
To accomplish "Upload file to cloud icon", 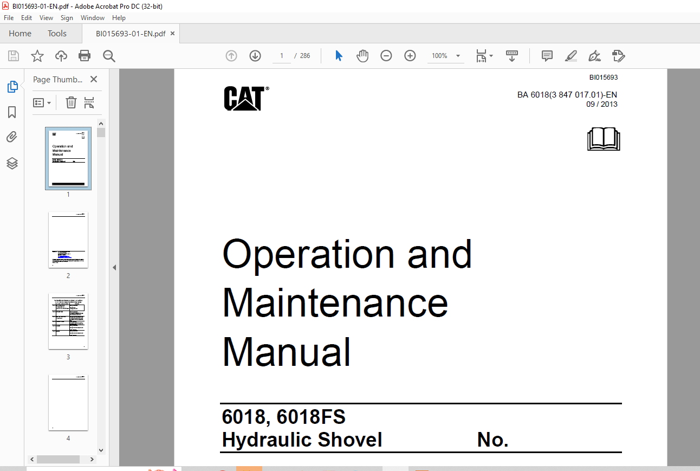I will click(61, 56).
